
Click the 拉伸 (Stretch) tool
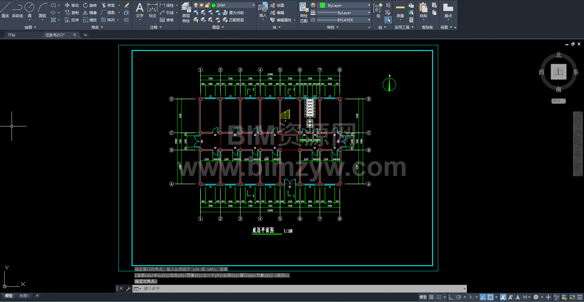[x=72, y=20]
